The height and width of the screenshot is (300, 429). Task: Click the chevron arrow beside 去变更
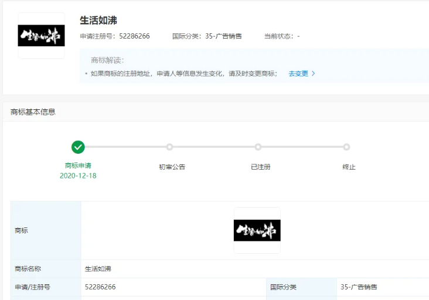click(314, 74)
